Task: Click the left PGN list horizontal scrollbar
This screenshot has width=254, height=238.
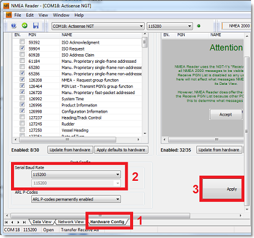Action: [x=67, y=140]
